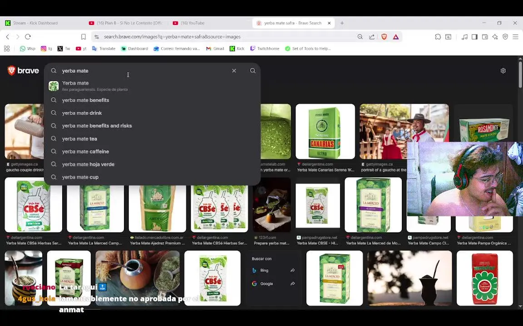Toggle the sidebar panel icon
The image size is (523, 326).
474,37
